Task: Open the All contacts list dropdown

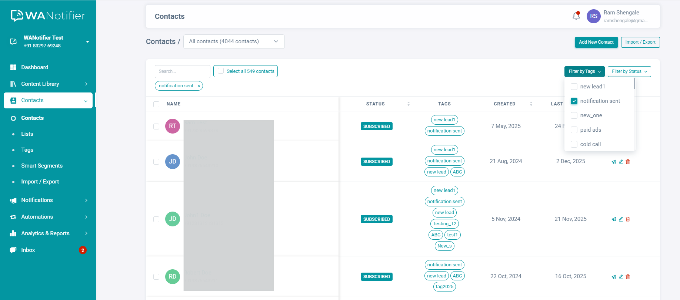Action: (234, 41)
